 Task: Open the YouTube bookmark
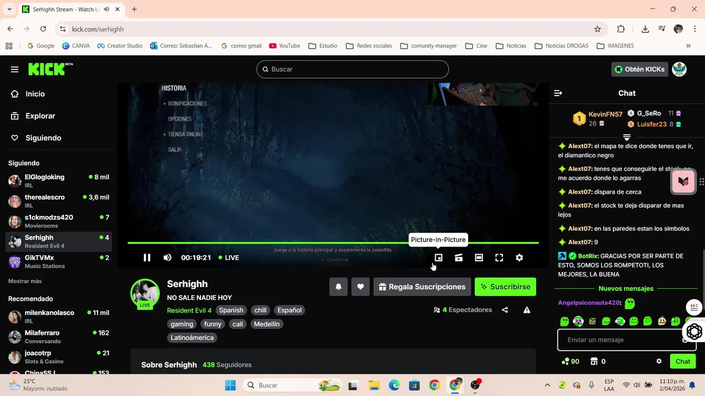tap(285, 46)
